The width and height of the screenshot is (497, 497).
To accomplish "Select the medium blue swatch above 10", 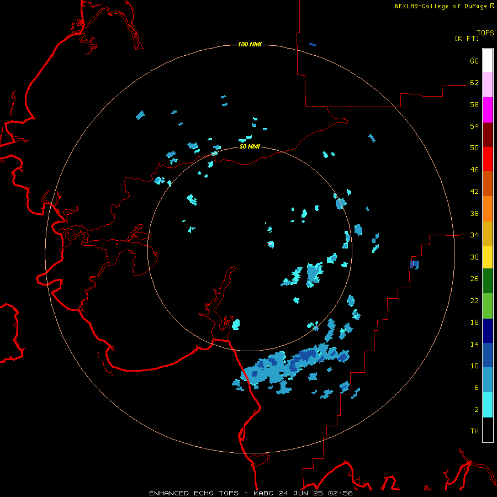I will [488, 355].
